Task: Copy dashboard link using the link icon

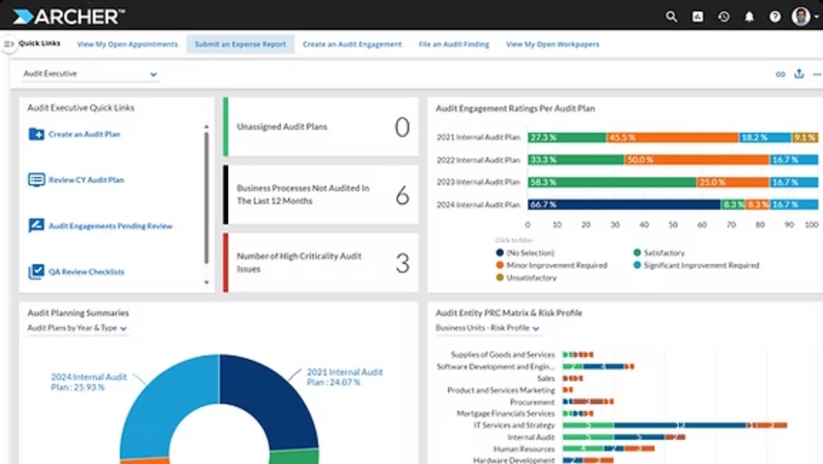Action: pyautogui.click(x=780, y=74)
